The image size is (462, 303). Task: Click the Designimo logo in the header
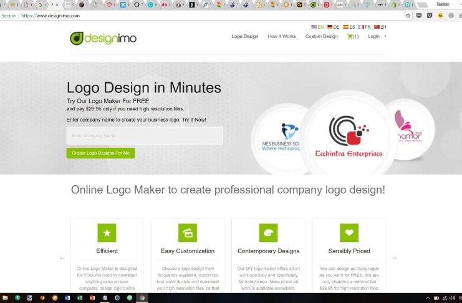pyautogui.click(x=103, y=38)
